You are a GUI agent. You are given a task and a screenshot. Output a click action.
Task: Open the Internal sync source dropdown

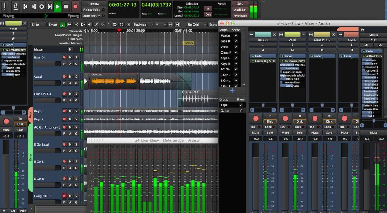click(94, 3)
